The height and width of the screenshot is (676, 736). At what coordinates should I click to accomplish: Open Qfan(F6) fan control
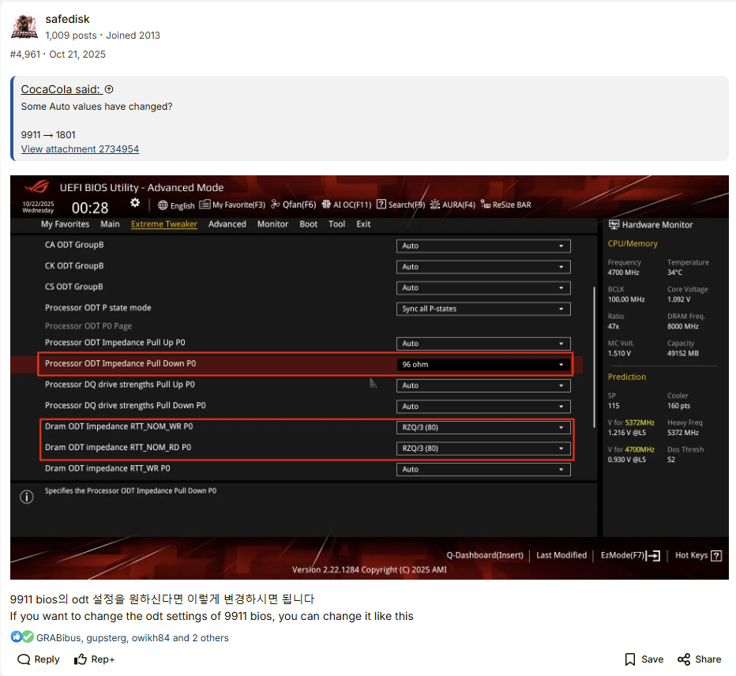coord(293,205)
